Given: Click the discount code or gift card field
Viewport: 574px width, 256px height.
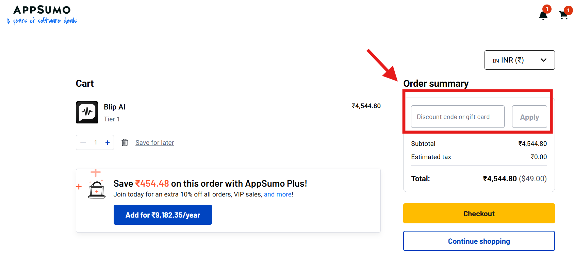Looking at the screenshot, I should click(457, 117).
